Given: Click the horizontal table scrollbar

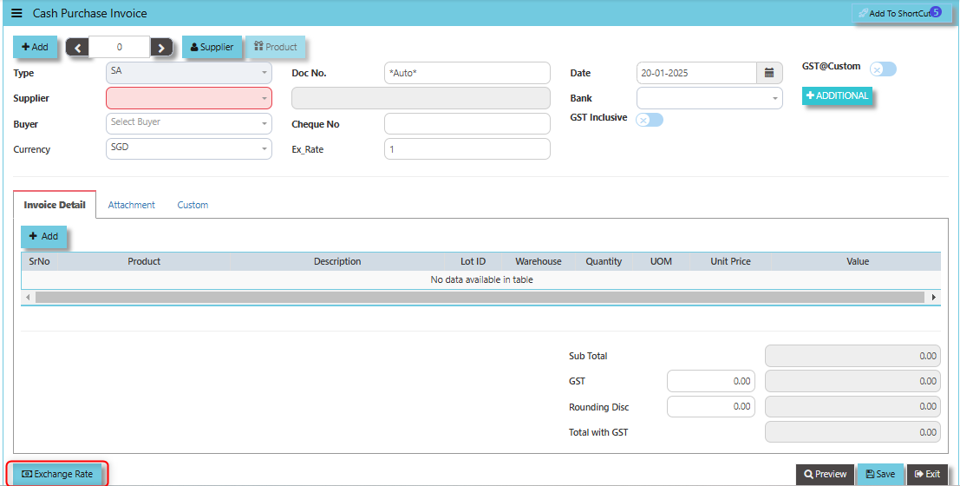Looking at the screenshot, I should pos(480,297).
